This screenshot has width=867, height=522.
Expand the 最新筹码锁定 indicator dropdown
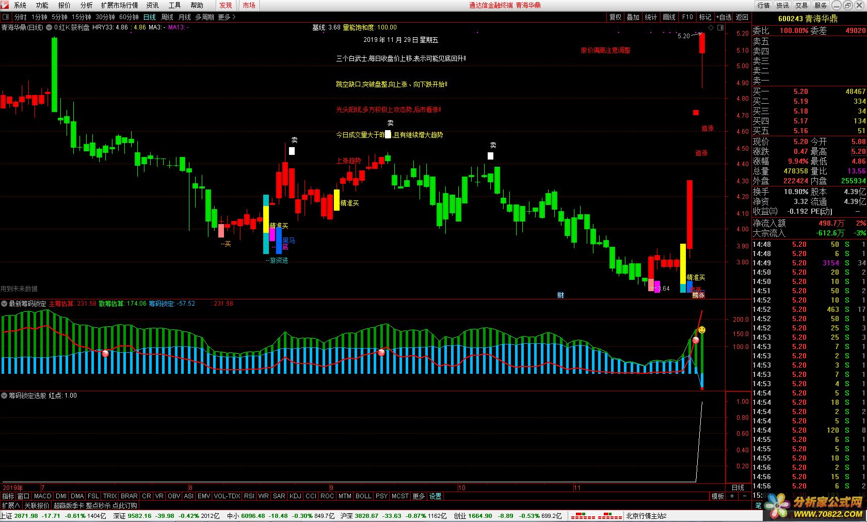pos(4,304)
